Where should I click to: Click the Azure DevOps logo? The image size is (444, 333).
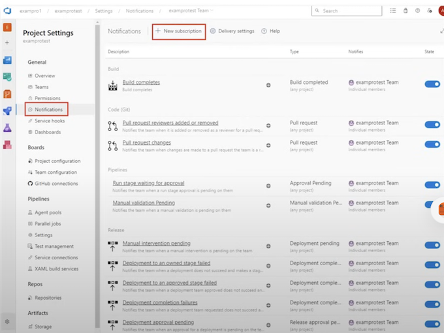click(7, 10)
